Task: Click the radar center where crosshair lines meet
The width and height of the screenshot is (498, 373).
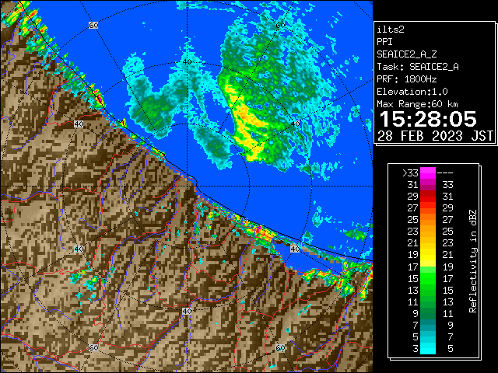Action: (x=187, y=186)
